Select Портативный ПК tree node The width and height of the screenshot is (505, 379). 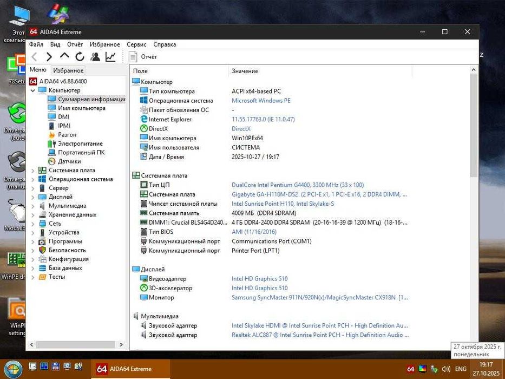pos(81,153)
